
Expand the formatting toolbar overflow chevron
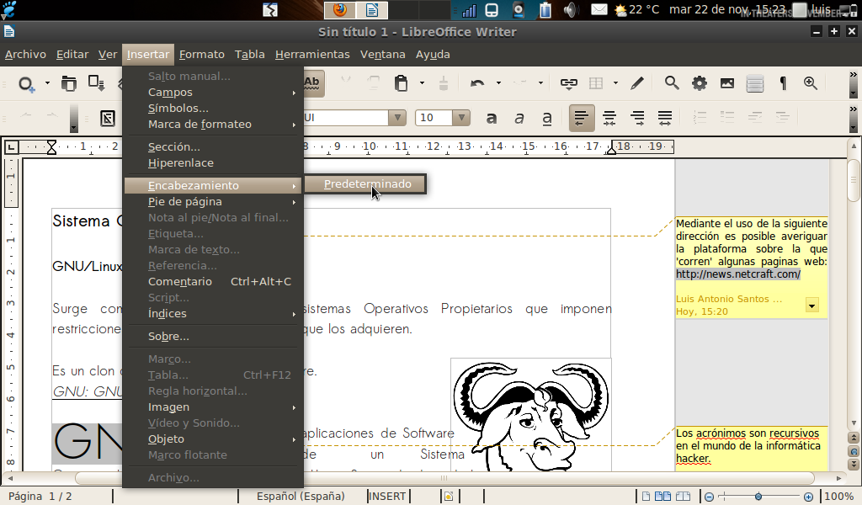[854, 109]
